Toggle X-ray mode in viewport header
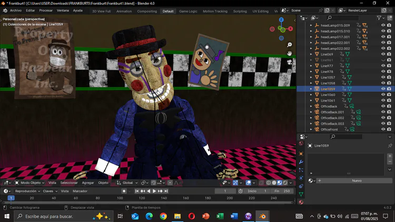 pos(261,183)
